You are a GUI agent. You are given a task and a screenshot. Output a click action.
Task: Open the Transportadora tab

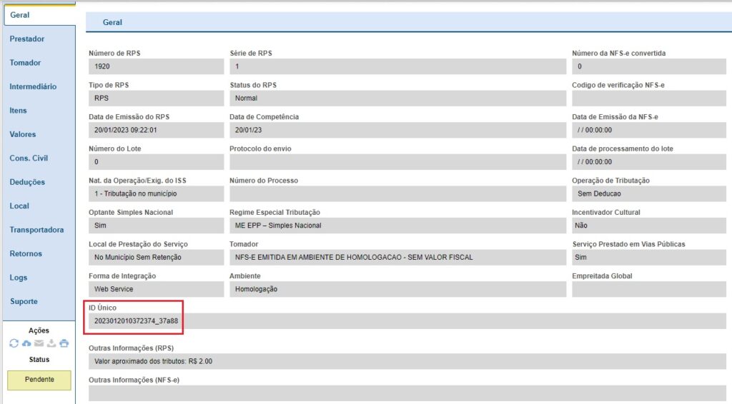[x=36, y=230]
